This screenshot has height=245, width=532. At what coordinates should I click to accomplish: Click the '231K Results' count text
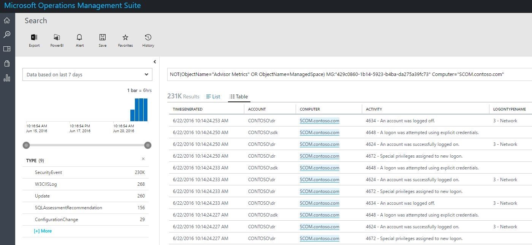point(183,96)
